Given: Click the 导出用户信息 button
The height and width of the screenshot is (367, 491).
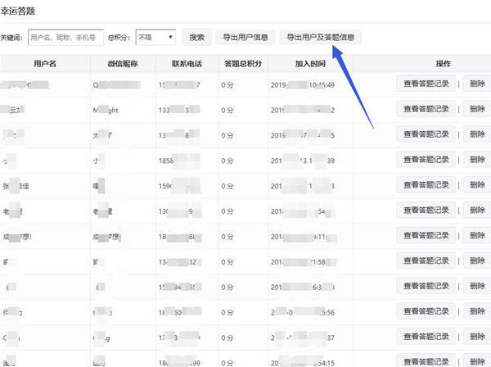Looking at the screenshot, I should [x=245, y=38].
